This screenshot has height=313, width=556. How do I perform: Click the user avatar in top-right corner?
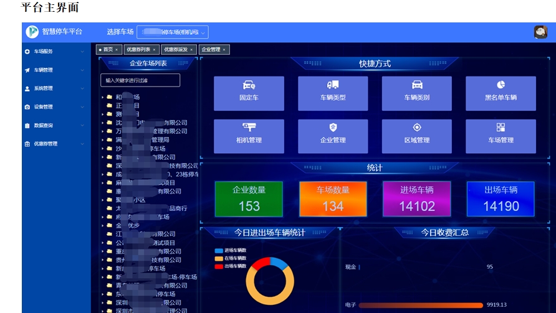[540, 32]
